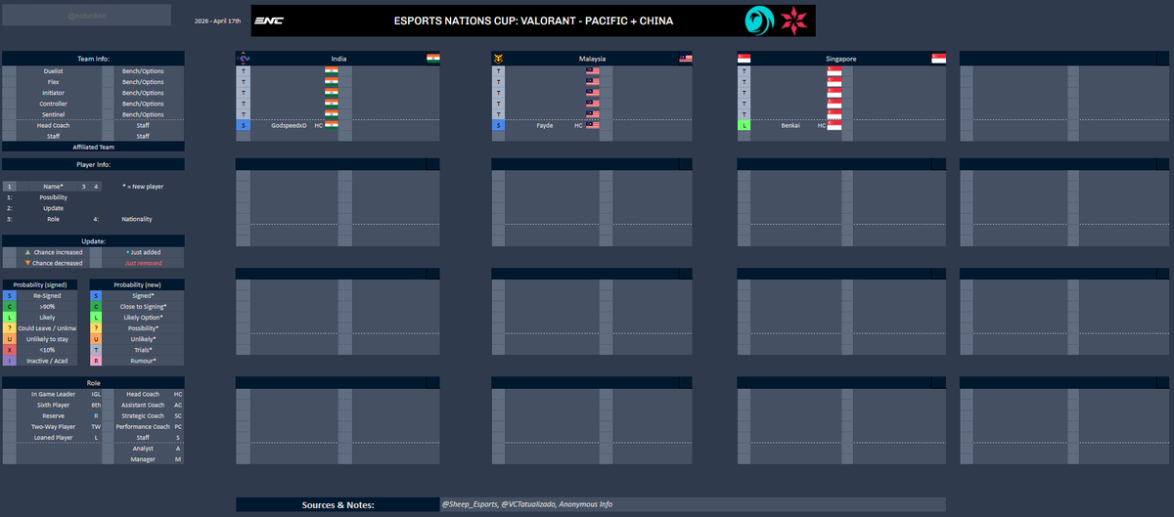Viewport: 1174px width, 517px height.
Task: Click the India flag in the India header row
Action: 432,59
